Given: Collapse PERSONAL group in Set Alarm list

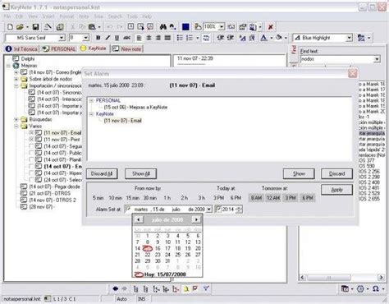Looking at the screenshot, I should point(91,100).
